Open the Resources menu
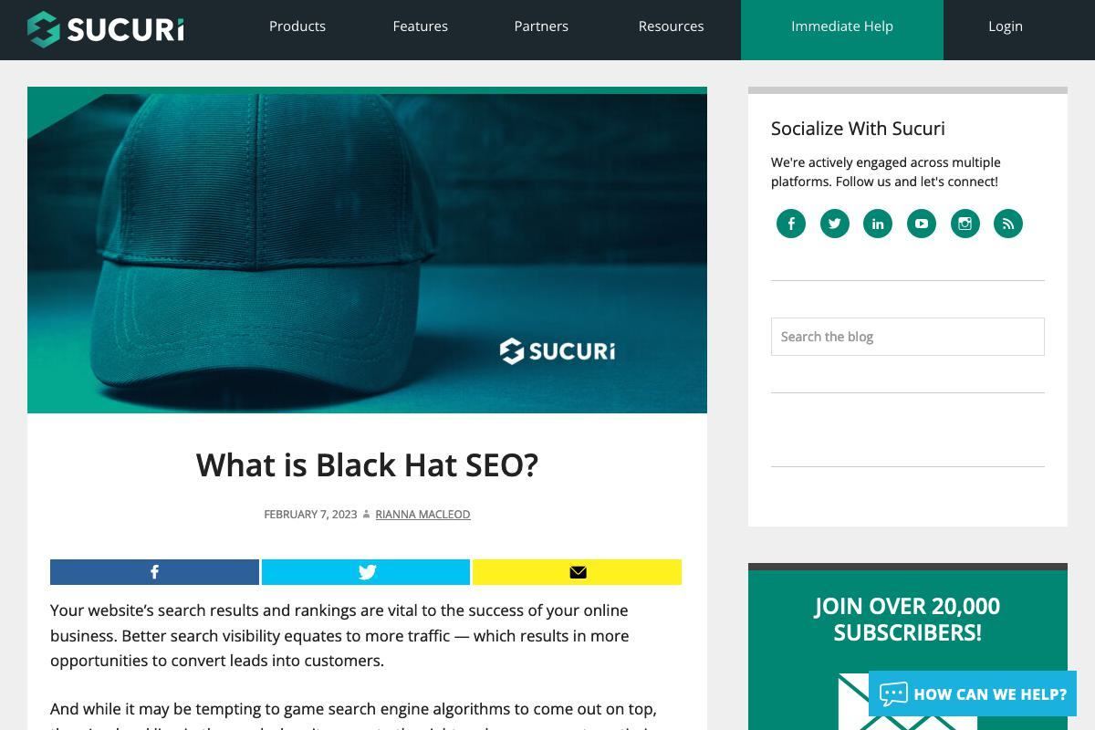This screenshot has height=730, width=1095. [671, 26]
